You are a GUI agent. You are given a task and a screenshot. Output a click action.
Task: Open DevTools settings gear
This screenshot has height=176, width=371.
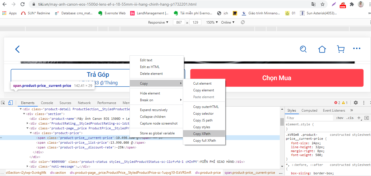(x=356, y=103)
